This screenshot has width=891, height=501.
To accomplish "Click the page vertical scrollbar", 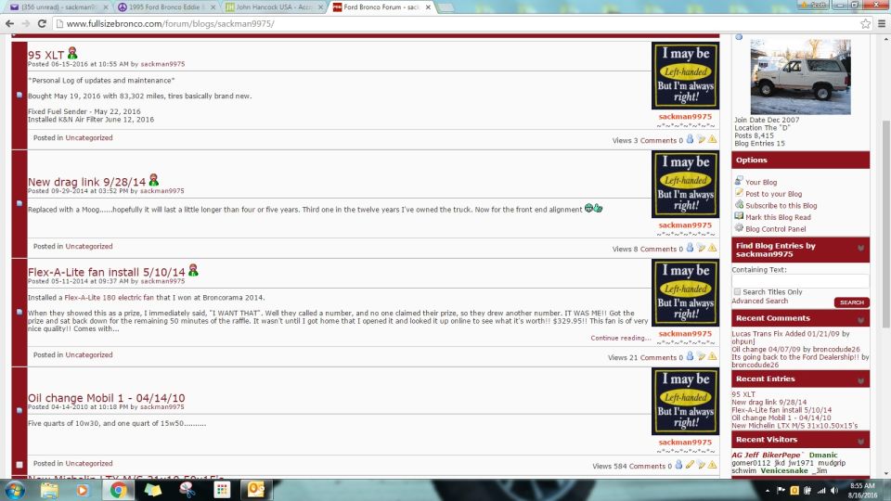I will pos(886,225).
